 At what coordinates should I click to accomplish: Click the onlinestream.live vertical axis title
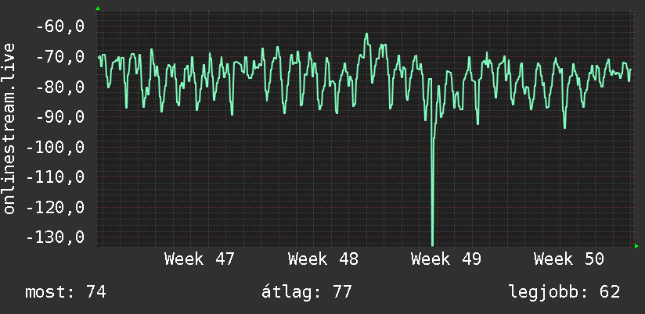[9, 128]
